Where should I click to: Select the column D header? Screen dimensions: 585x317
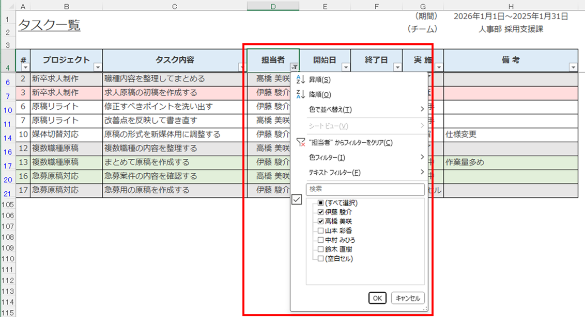tap(273, 6)
